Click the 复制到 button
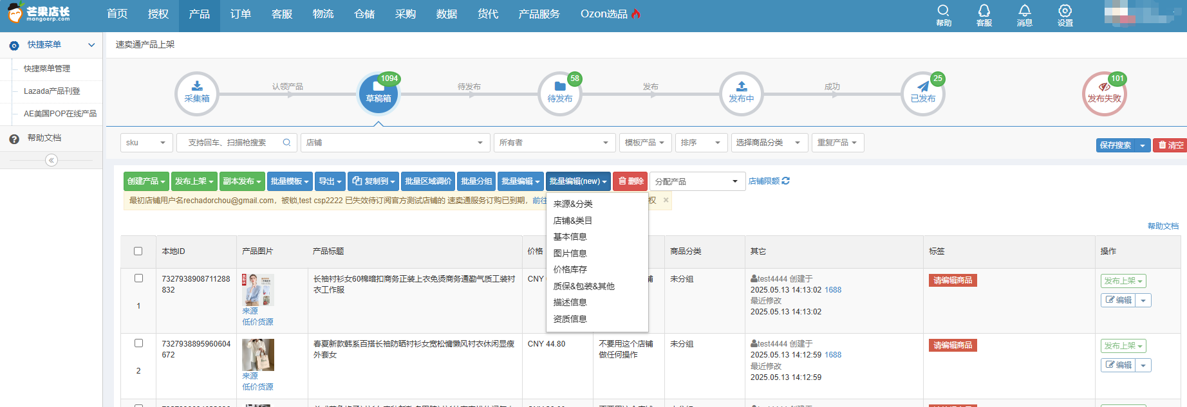The image size is (1187, 407). point(373,181)
